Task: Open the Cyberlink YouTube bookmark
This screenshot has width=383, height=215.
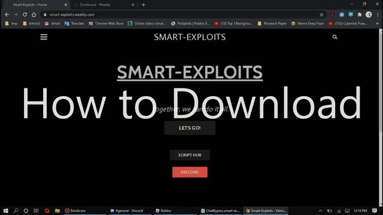Action: pyautogui.click(x=348, y=24)
